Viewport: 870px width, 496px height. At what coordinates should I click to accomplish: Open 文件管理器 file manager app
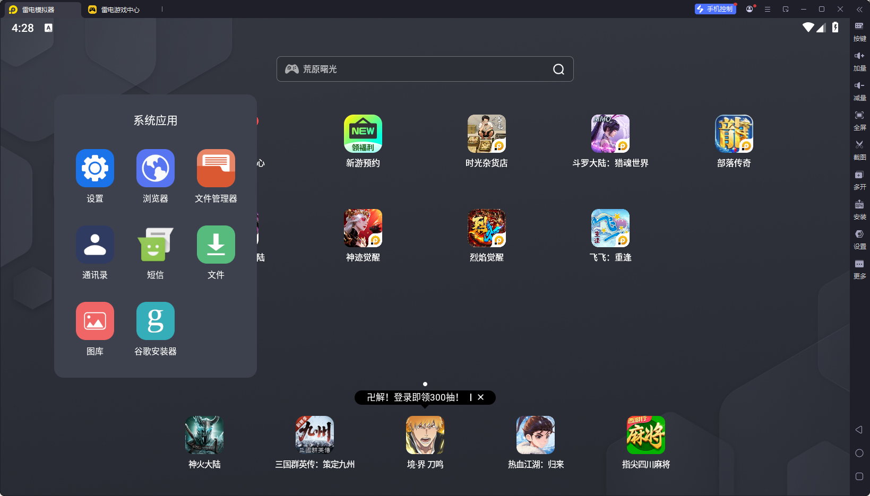tap(216, 169)
